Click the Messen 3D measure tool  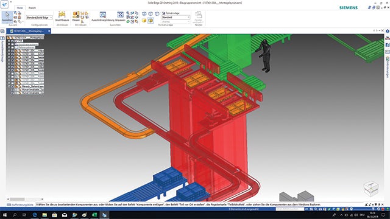click(x=76, y=16)
